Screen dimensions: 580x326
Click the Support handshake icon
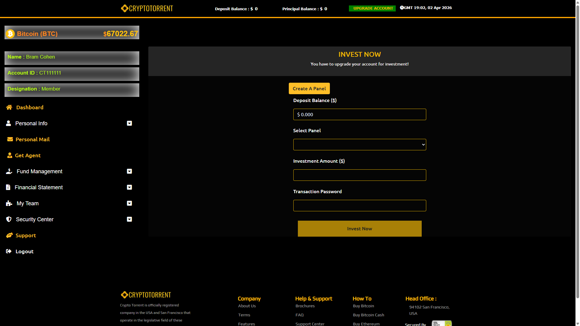coord(9,235)
